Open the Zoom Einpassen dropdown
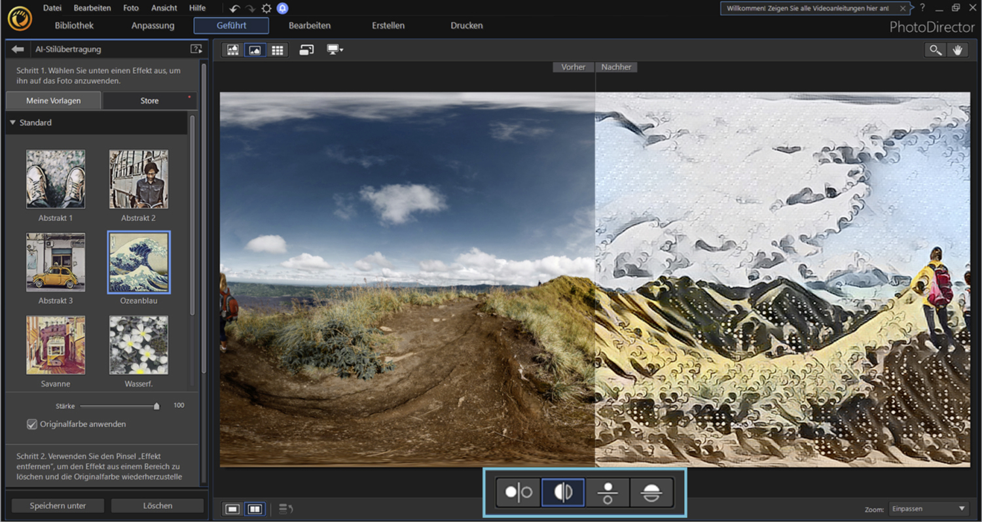982x522 pixels. point(927,508)
